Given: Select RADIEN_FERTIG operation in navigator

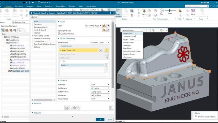Looking at the screenshot, I should pos(18,68).
